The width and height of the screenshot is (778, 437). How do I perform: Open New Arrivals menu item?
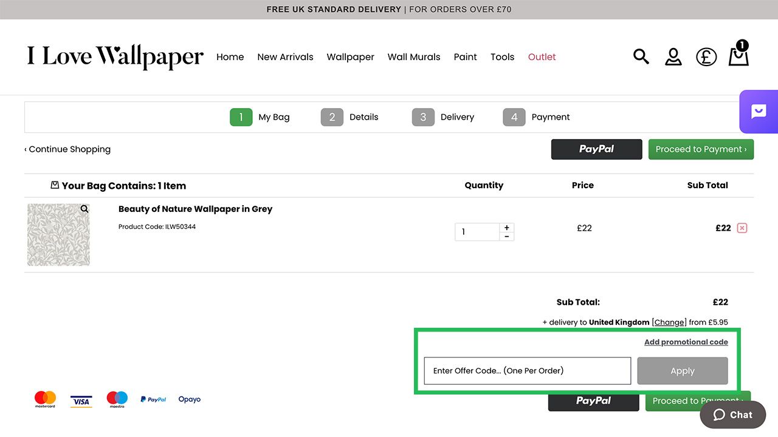285,57
